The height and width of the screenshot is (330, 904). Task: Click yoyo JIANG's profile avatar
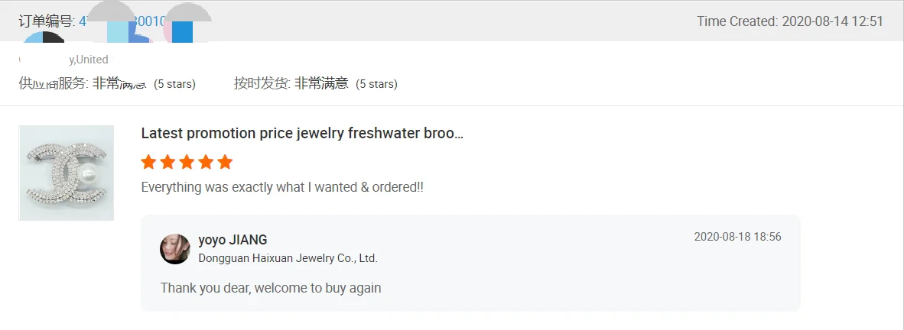pos(175,249)
